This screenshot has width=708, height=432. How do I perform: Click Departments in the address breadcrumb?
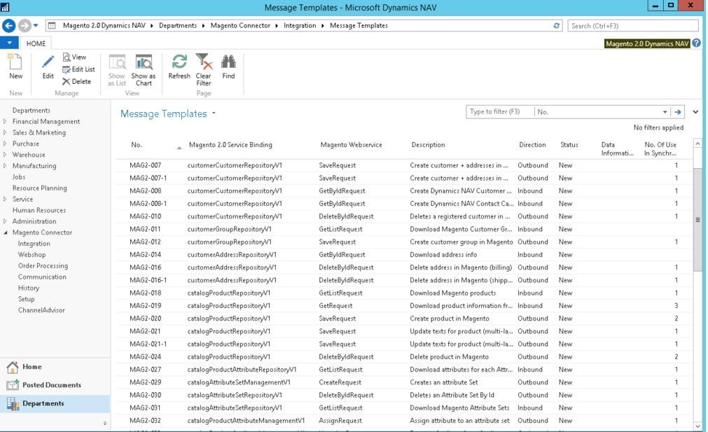[177, 26]
